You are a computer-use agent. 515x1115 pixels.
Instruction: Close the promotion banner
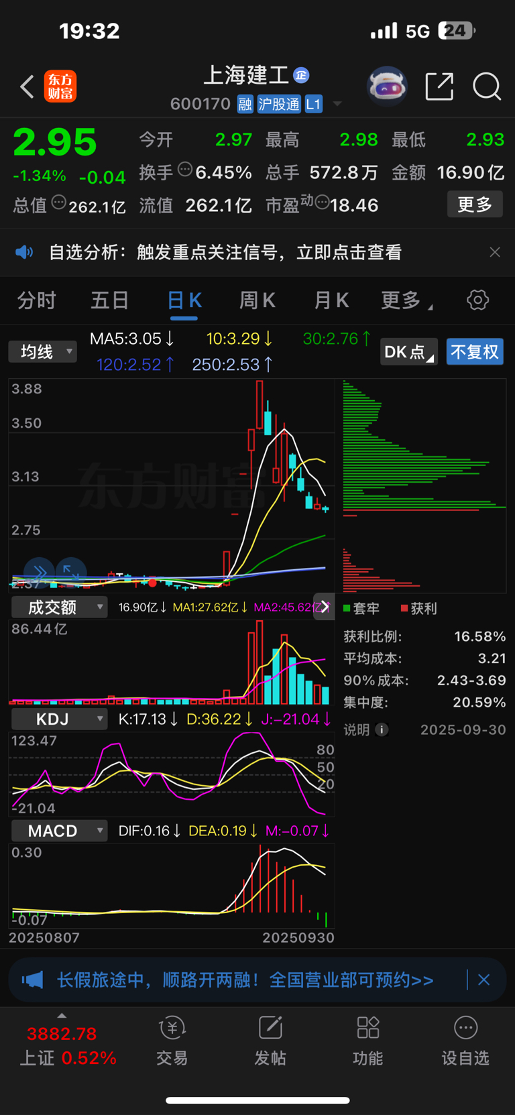click(484, 980)
